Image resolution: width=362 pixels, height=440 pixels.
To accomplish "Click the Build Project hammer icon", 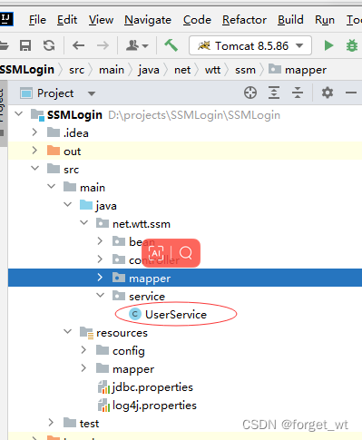I will pos(171,45).
